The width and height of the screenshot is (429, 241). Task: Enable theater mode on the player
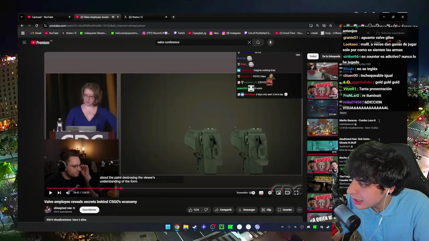coord(287,192)
